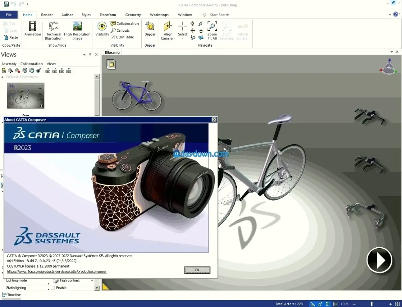
Task: Toggle Static lighting Enable checkbox
Action: pos(53,288)
